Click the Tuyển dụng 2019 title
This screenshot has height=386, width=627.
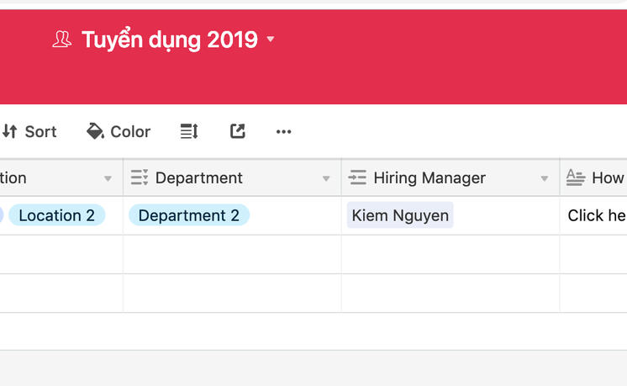[169, 40]
